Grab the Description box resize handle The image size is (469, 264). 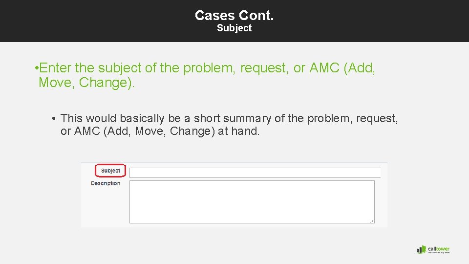pos(372,221)
